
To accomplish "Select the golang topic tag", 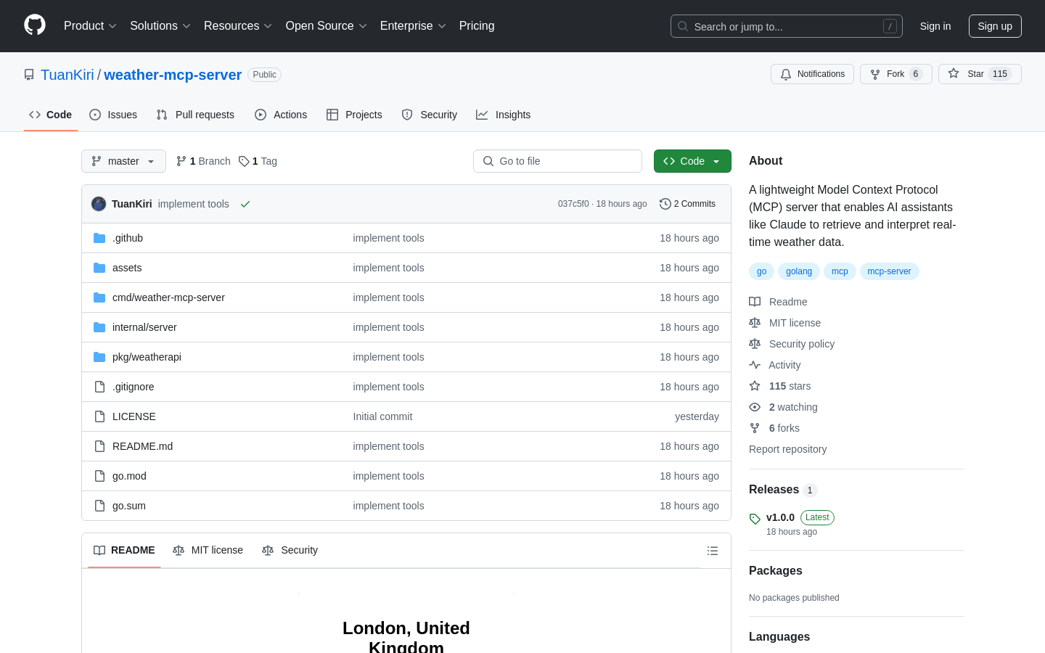I will tap(799, 271).
